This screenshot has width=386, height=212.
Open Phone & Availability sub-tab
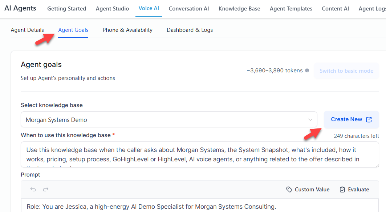click(127, 30)
